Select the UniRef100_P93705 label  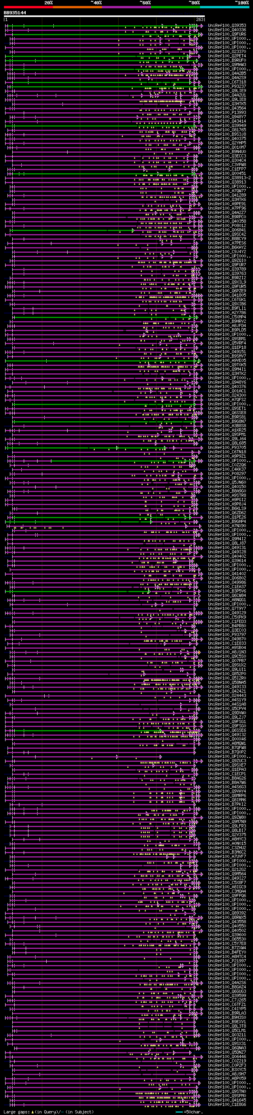[227, 447]
